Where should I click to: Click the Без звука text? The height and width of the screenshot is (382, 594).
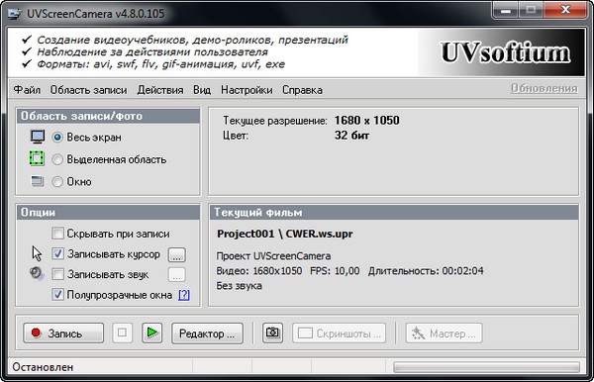pos(239,286)
